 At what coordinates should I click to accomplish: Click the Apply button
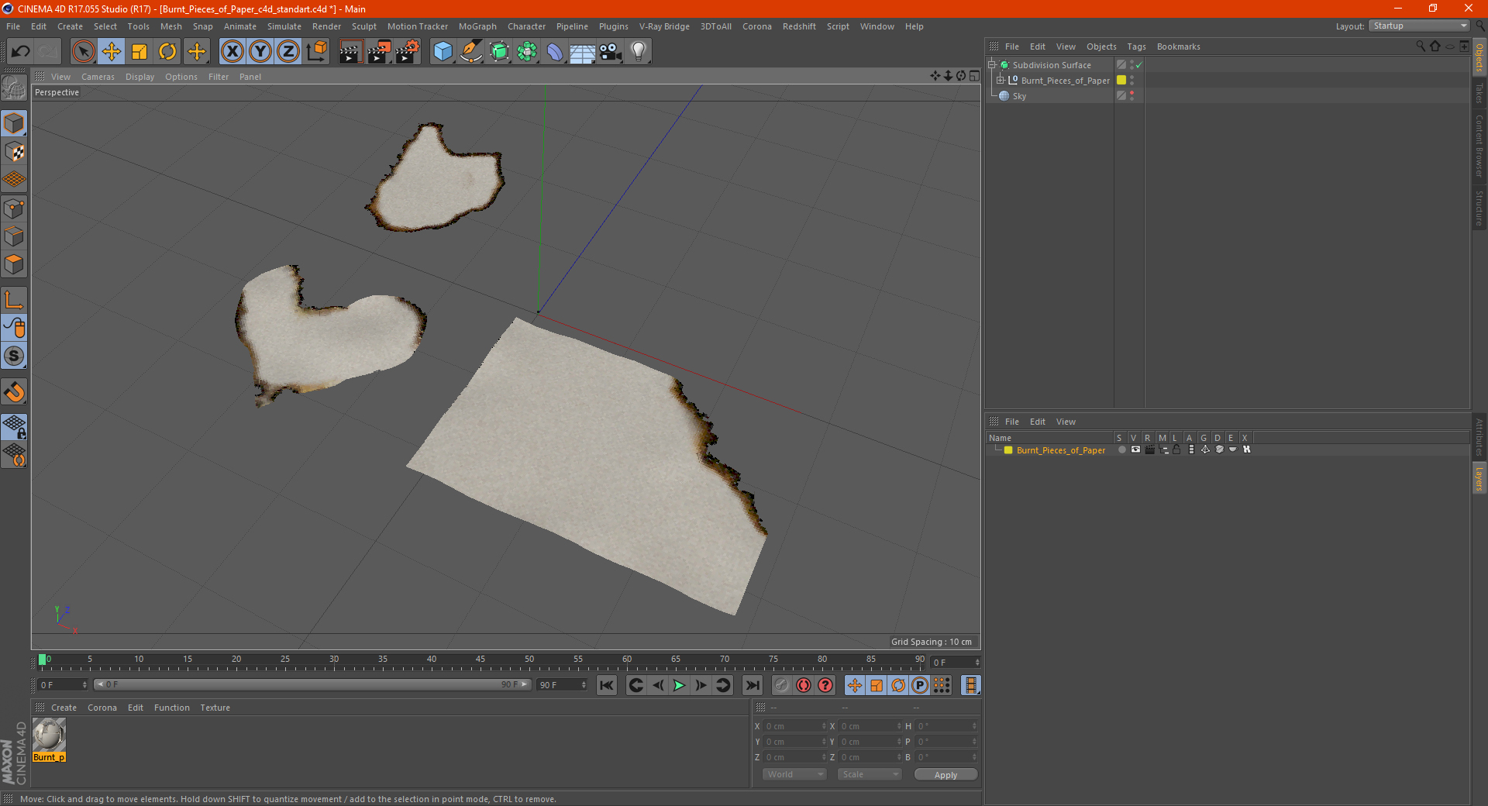tap(945, 775)
